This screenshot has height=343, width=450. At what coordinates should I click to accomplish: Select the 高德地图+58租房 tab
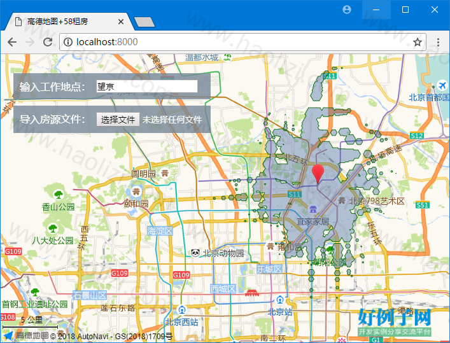click(x=68, y=22)
